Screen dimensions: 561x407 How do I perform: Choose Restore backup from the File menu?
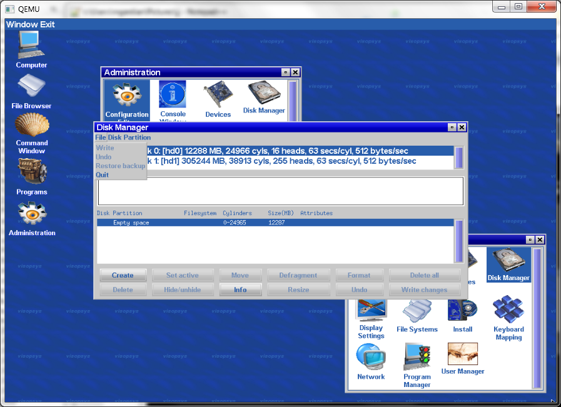tap(120, 166)
